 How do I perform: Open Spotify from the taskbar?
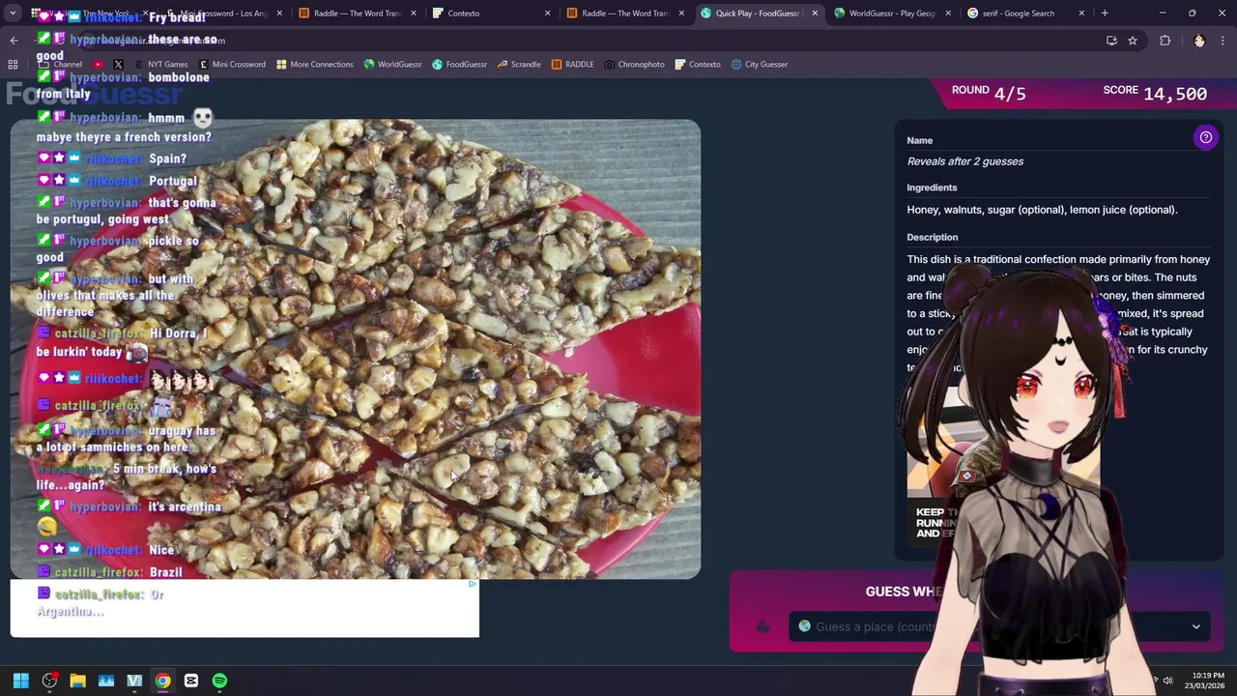219,681
